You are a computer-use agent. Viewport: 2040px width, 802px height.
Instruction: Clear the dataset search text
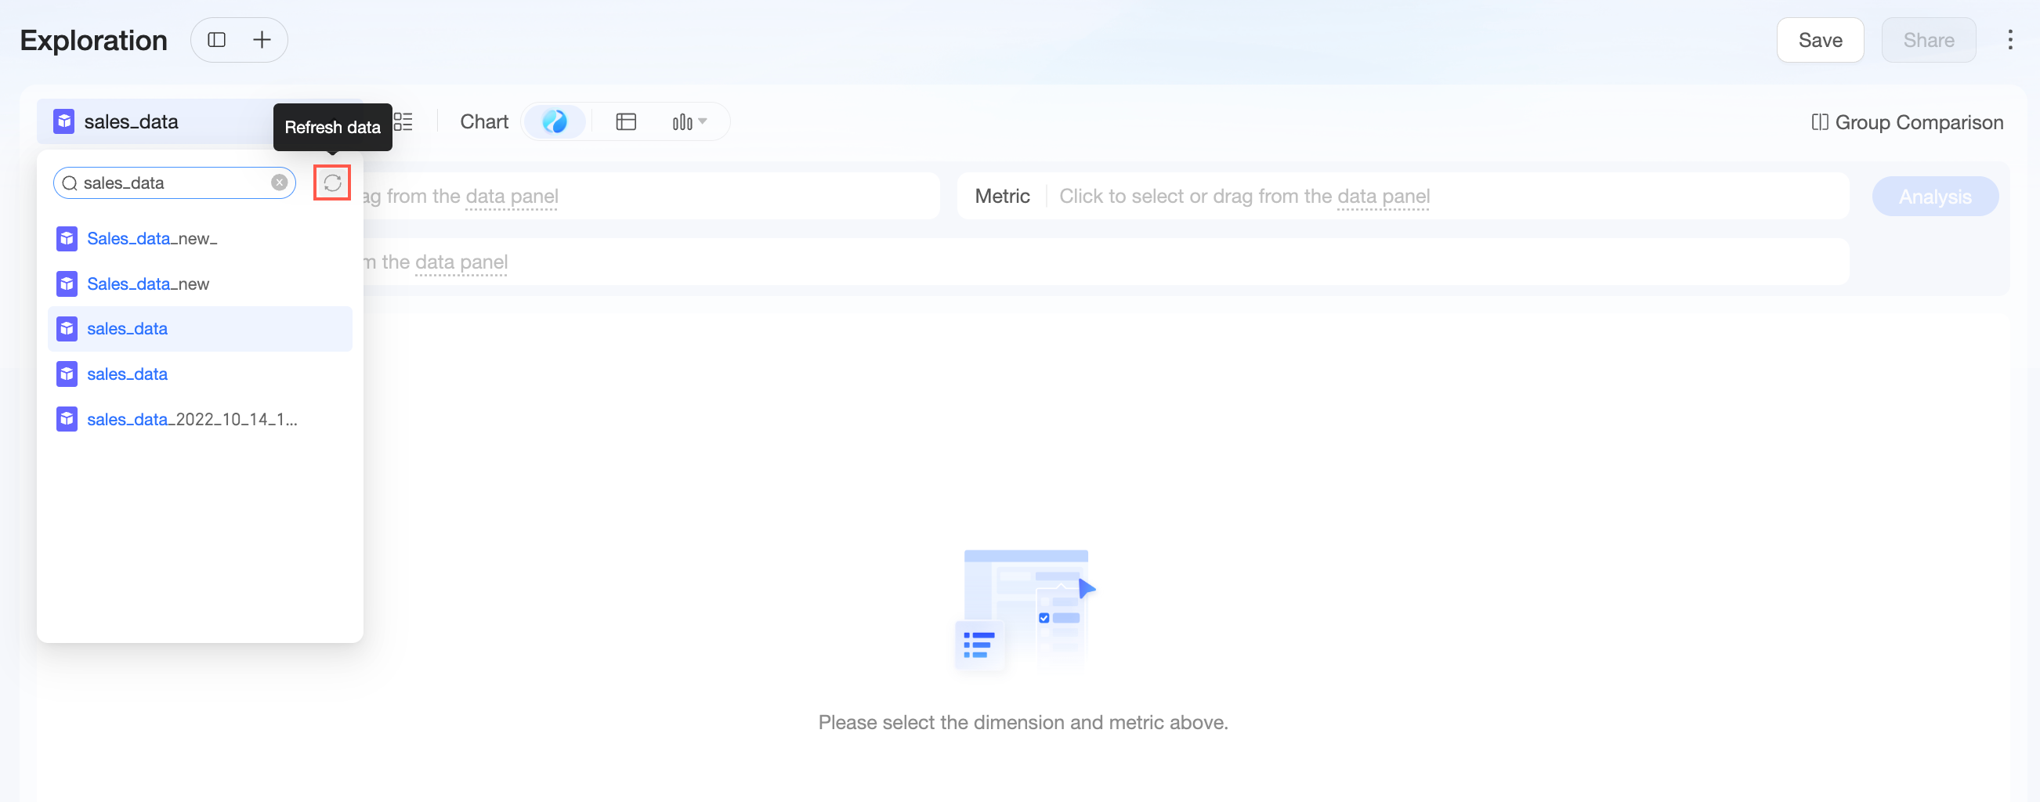280,183
